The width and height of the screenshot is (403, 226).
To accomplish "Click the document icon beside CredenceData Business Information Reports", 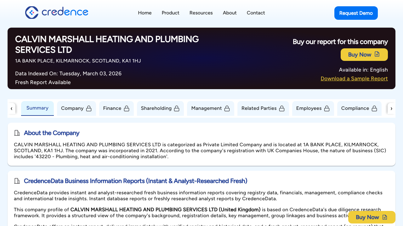I will click(x=17, y=181).
